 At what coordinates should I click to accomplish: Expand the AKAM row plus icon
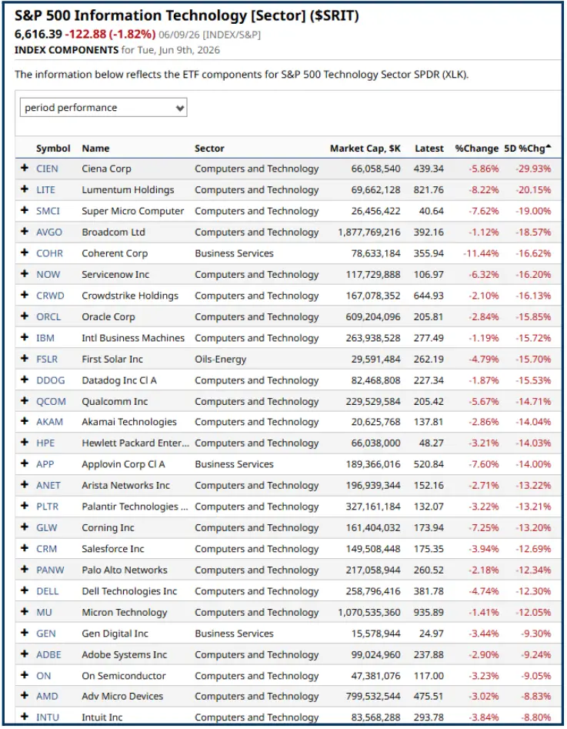(x=25, y=421)
